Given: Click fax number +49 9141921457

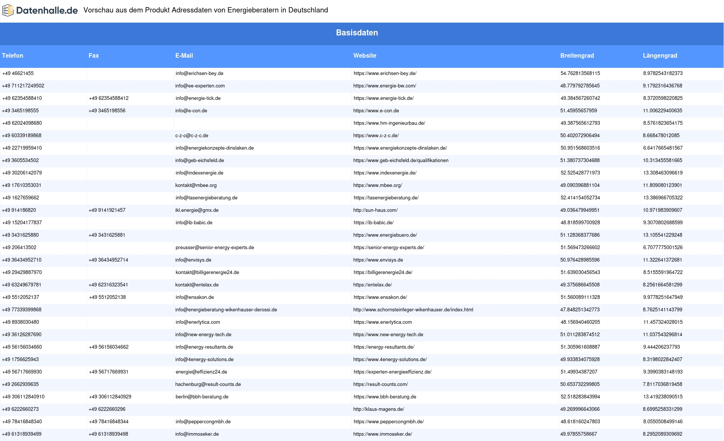Looking at the screenshot, I should click(107, 210).
